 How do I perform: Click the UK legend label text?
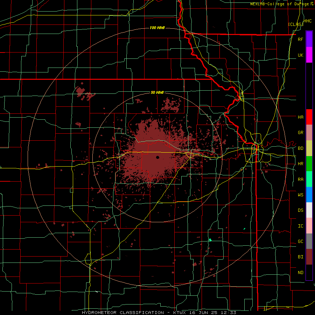pyautogui.click(x=300, y=55)
